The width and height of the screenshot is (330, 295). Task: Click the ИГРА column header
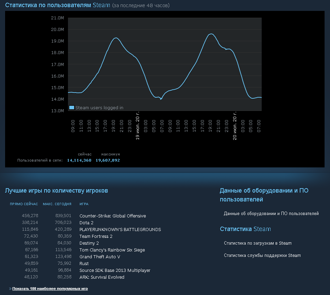84,204
